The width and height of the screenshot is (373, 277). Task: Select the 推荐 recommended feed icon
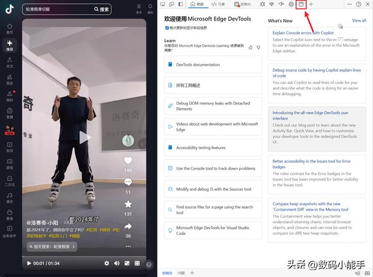(9, 45)
